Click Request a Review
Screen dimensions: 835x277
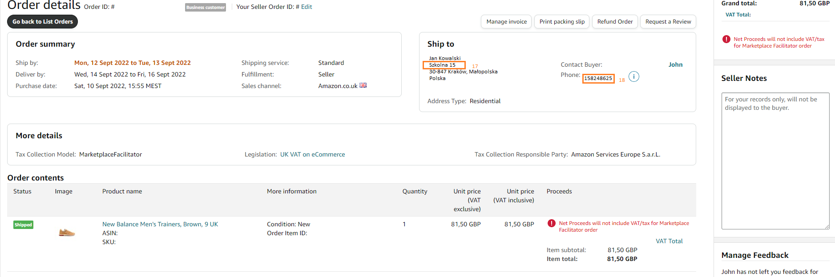tap(668, 21)
